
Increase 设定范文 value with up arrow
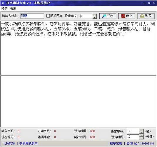coord(94,15)
